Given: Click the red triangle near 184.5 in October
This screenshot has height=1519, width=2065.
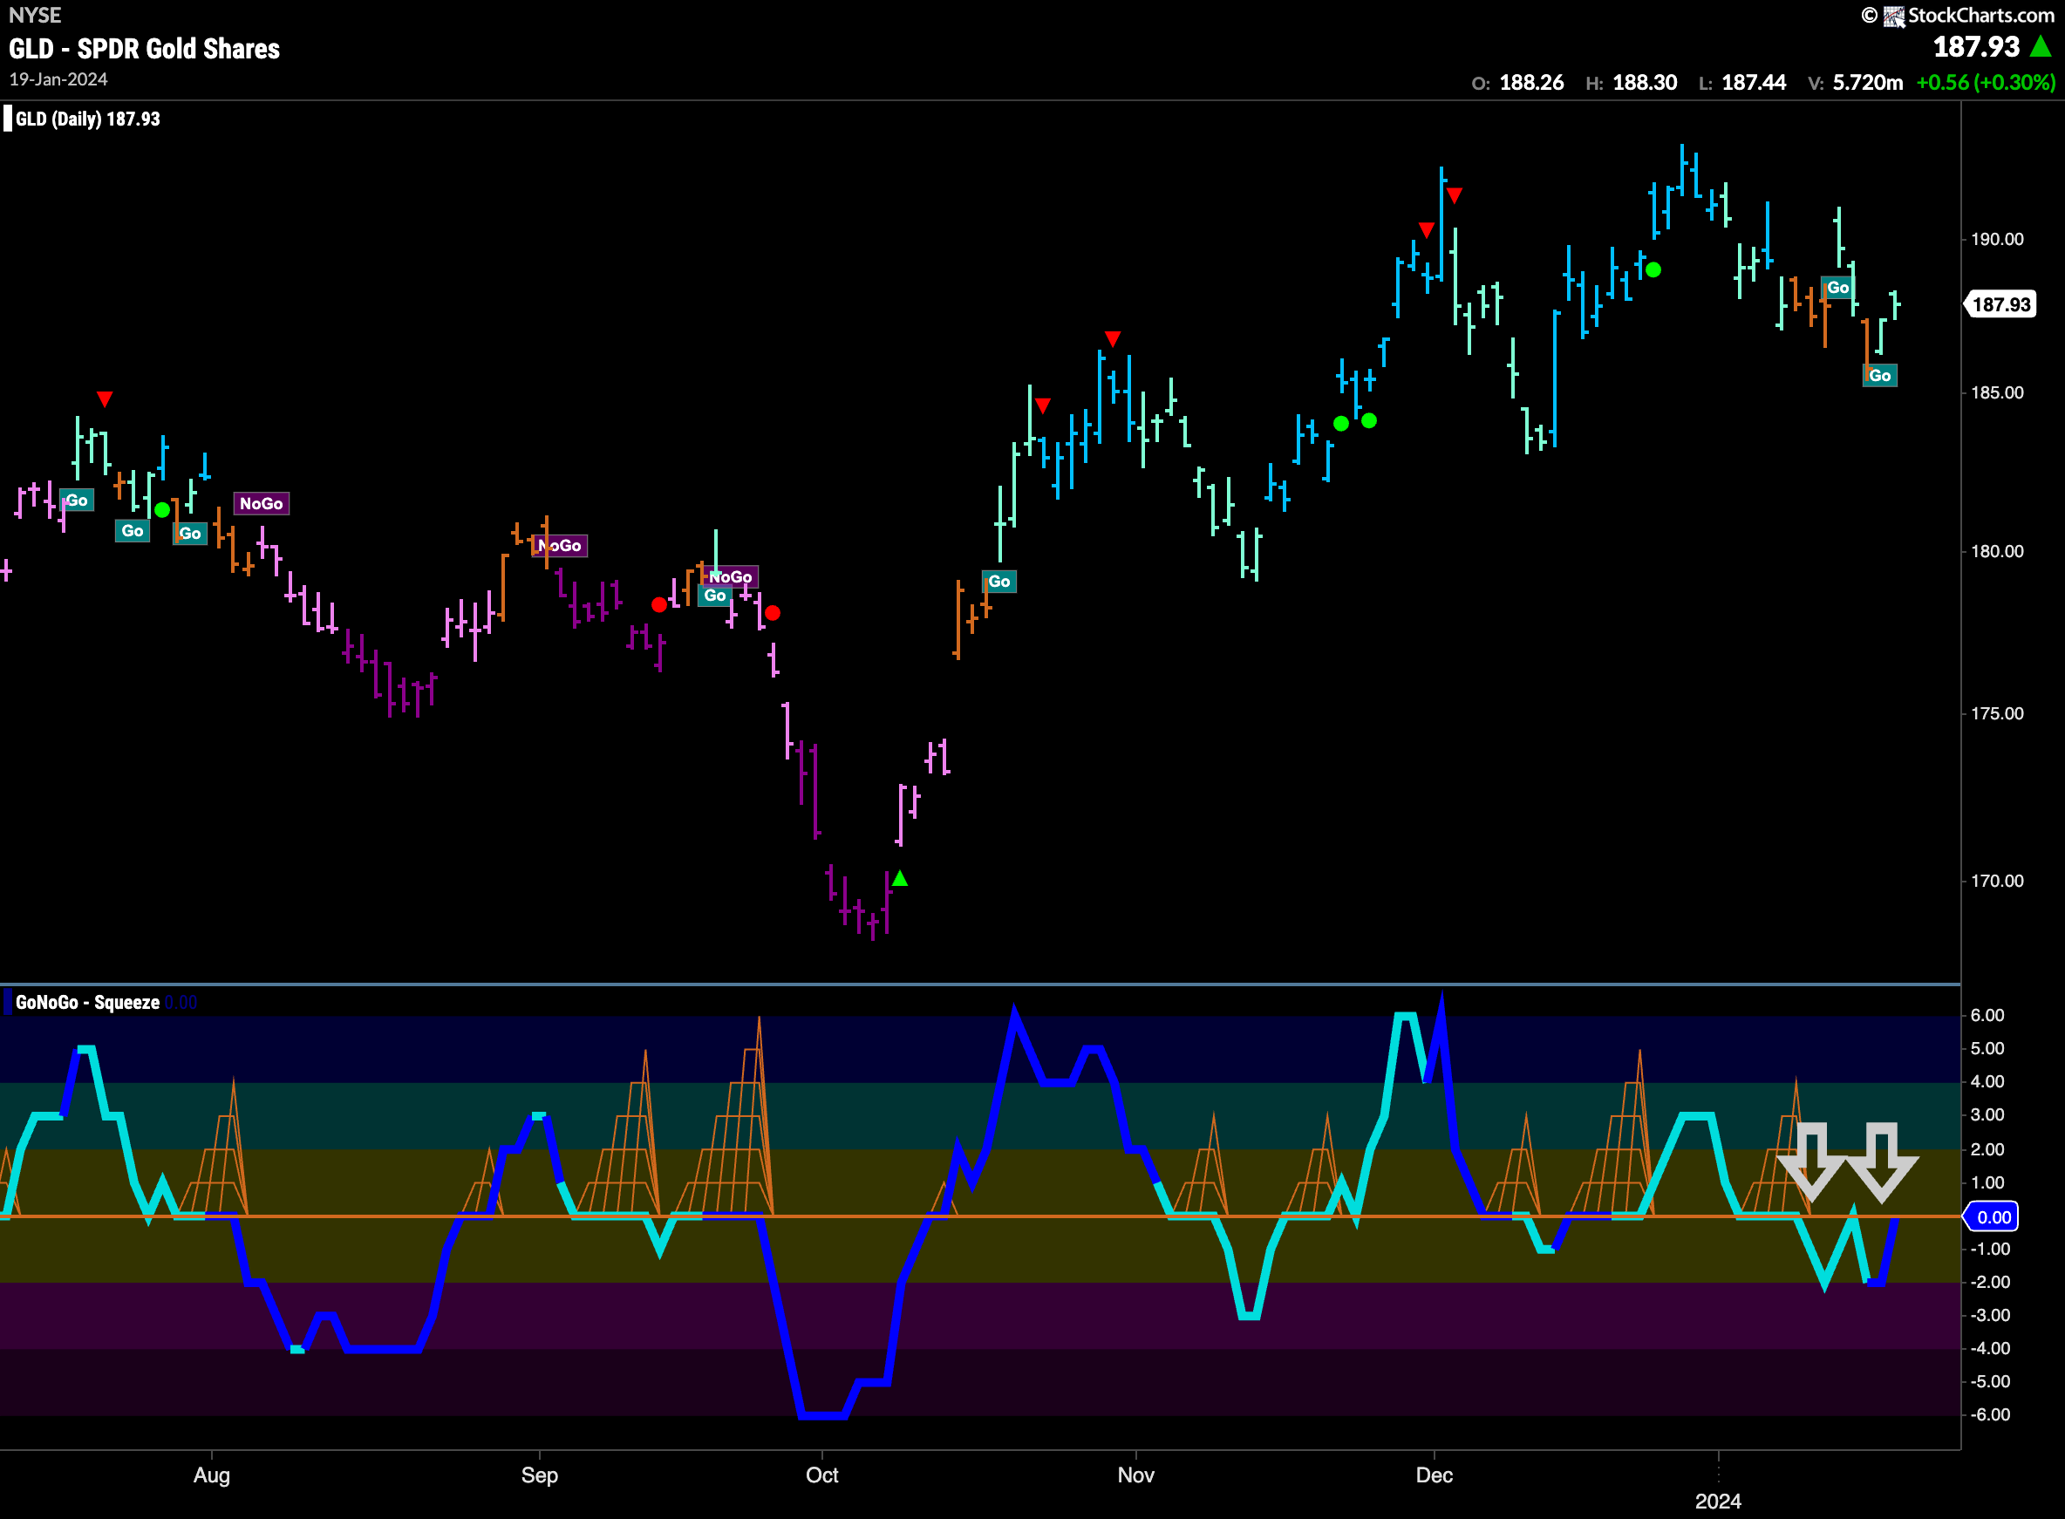Looking at the screenshot, I should coord(1043,405).
